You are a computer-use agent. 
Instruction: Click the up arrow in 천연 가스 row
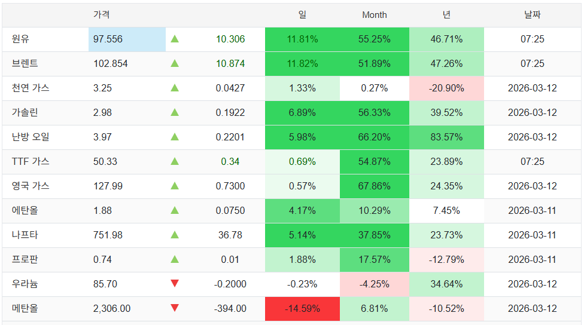(x=175, y=88)
